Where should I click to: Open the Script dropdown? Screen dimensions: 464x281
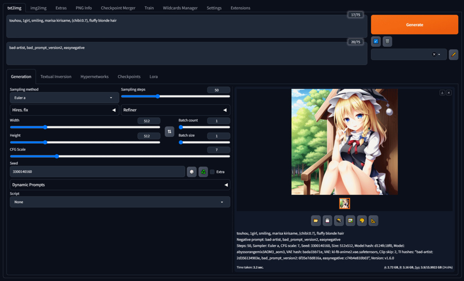pos(120,202)
